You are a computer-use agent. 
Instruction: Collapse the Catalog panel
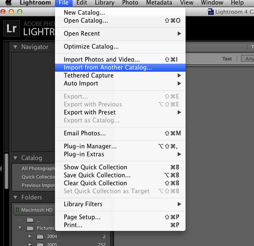click(x=15, y=158)
